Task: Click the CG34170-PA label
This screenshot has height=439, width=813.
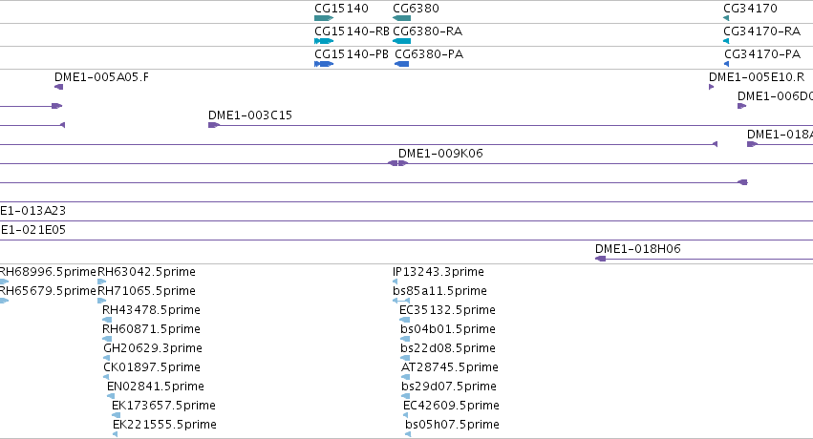Action: (762, 53)
